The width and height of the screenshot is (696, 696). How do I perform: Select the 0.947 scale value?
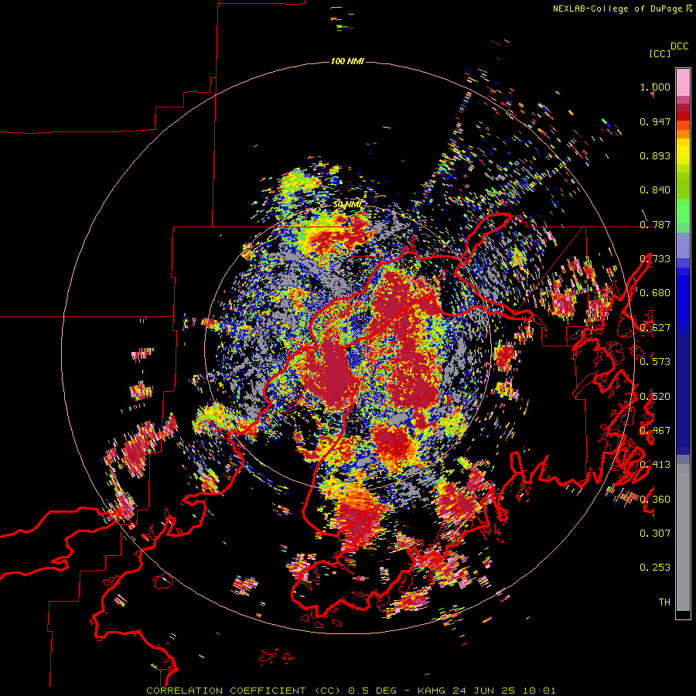655,121
